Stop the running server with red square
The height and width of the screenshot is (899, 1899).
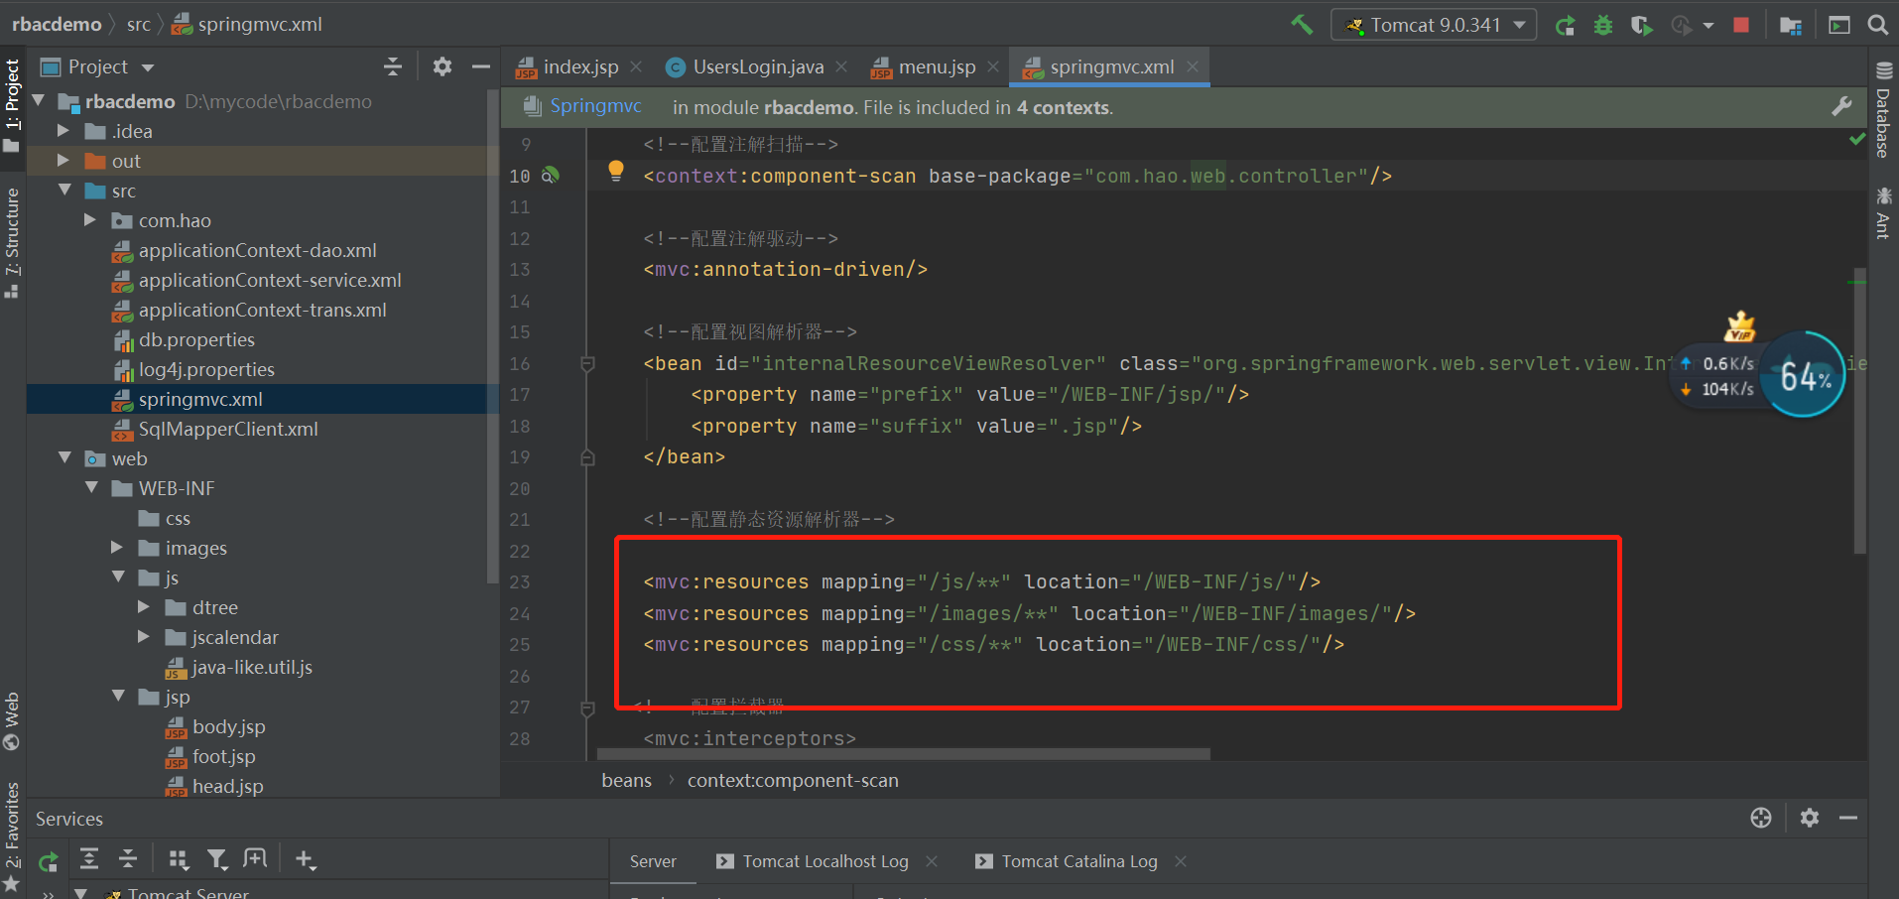click(1741, 25)
